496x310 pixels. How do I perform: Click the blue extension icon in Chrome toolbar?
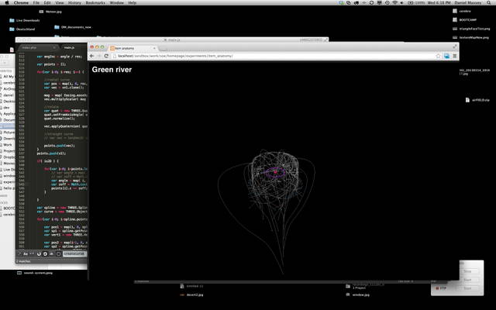(x=446, y=56)
